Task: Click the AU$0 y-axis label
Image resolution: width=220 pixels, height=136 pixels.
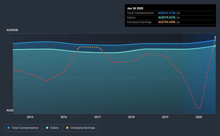Action: (10, 110)
